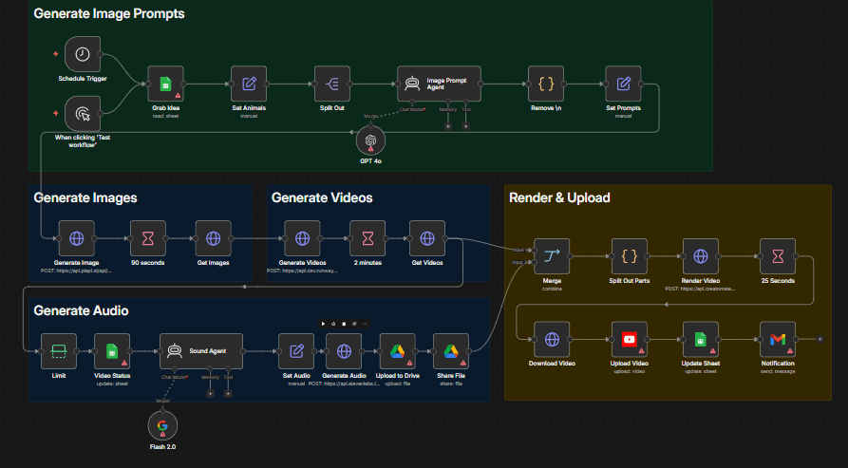Click the Merge node Input 2 connector
This screenshot has height=468, width=848.
point(535,262)
